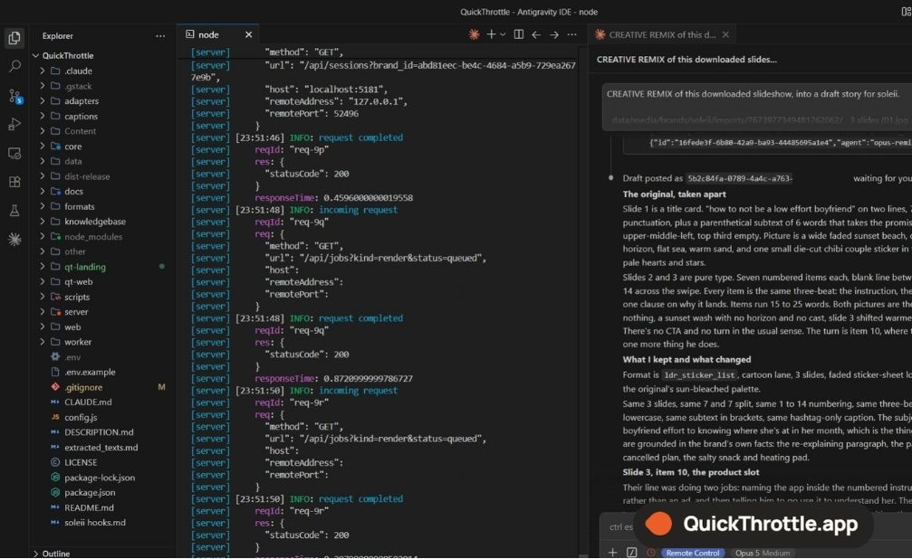Click the ldr_sticker_list code label
The width and height of the screenshot is (912, 559).
click(x=700, y=375)
